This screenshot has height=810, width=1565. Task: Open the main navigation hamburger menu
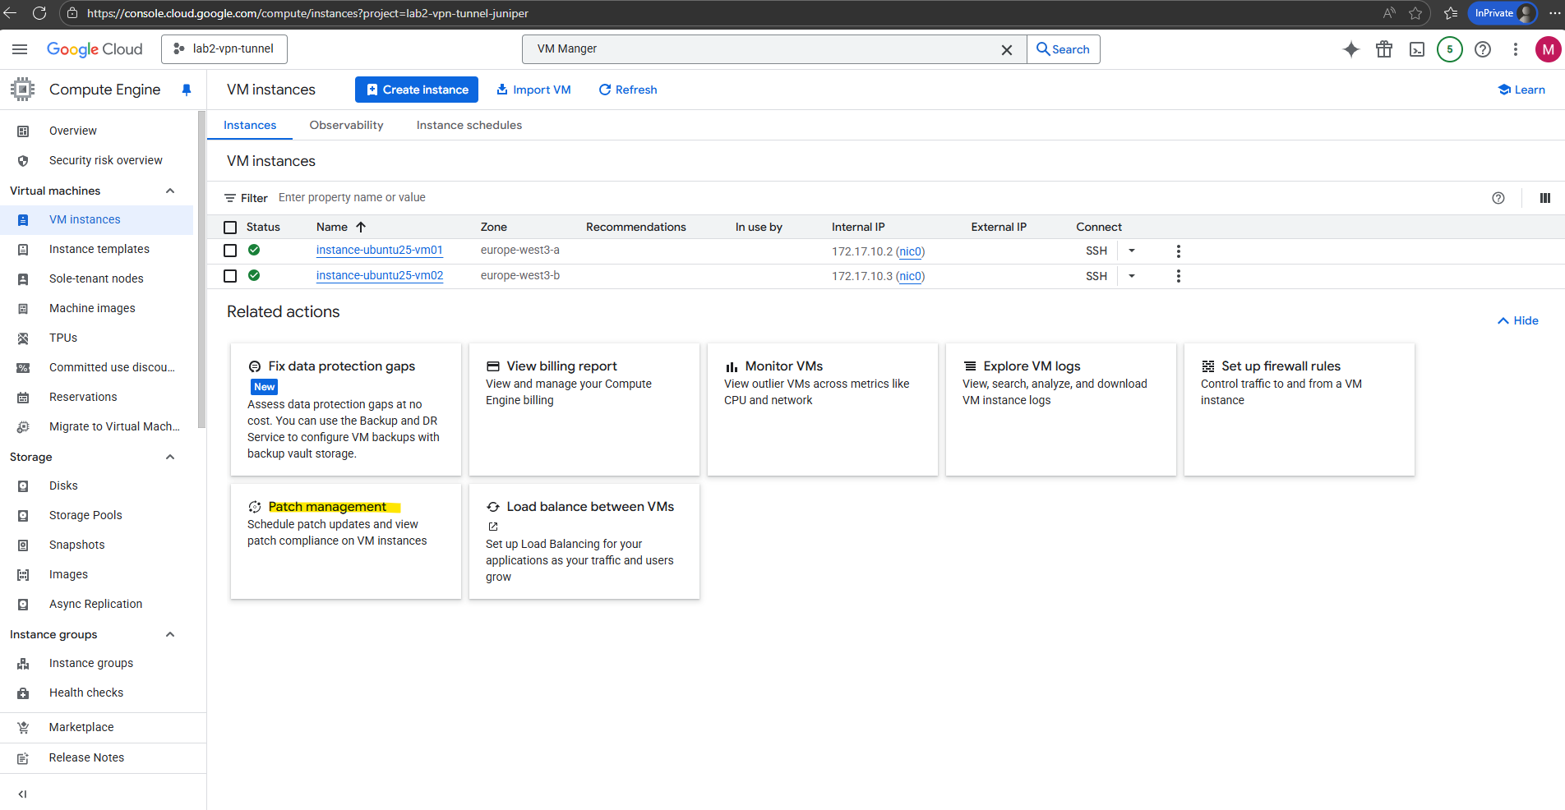pos(20,49)
